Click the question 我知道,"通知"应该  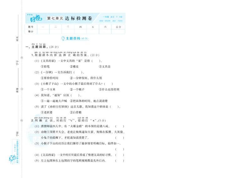tap(58, 95)
